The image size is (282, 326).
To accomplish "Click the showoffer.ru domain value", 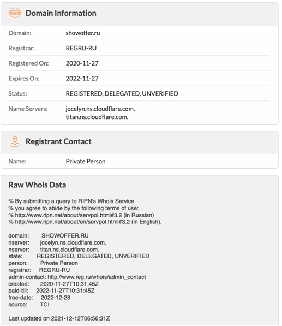I will (x=83, y=33).
